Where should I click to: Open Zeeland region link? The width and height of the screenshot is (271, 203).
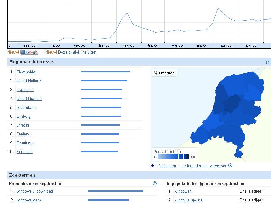23,134
